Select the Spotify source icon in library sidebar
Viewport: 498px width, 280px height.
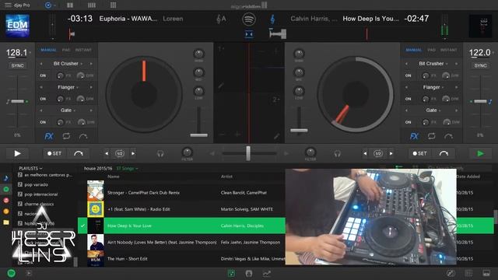point(6,189)
